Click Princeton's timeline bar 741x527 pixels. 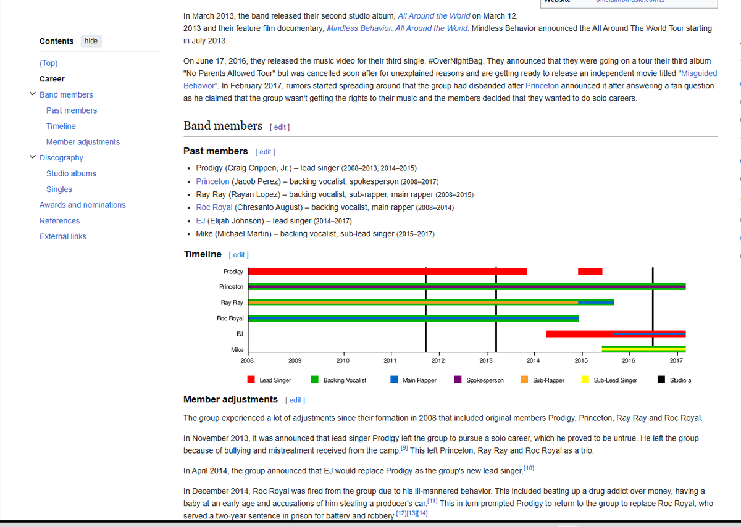coord(467,287)
